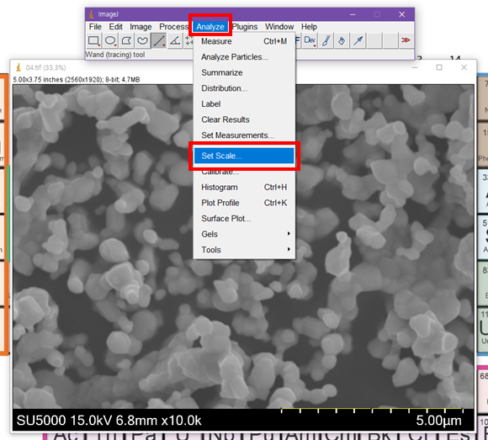
Task: Close the ImageJ main window
Action: point(402,14)
